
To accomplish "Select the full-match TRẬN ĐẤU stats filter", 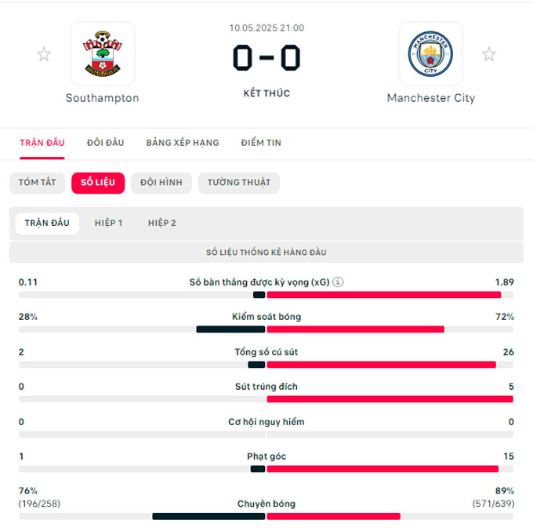I will point(47,224).
